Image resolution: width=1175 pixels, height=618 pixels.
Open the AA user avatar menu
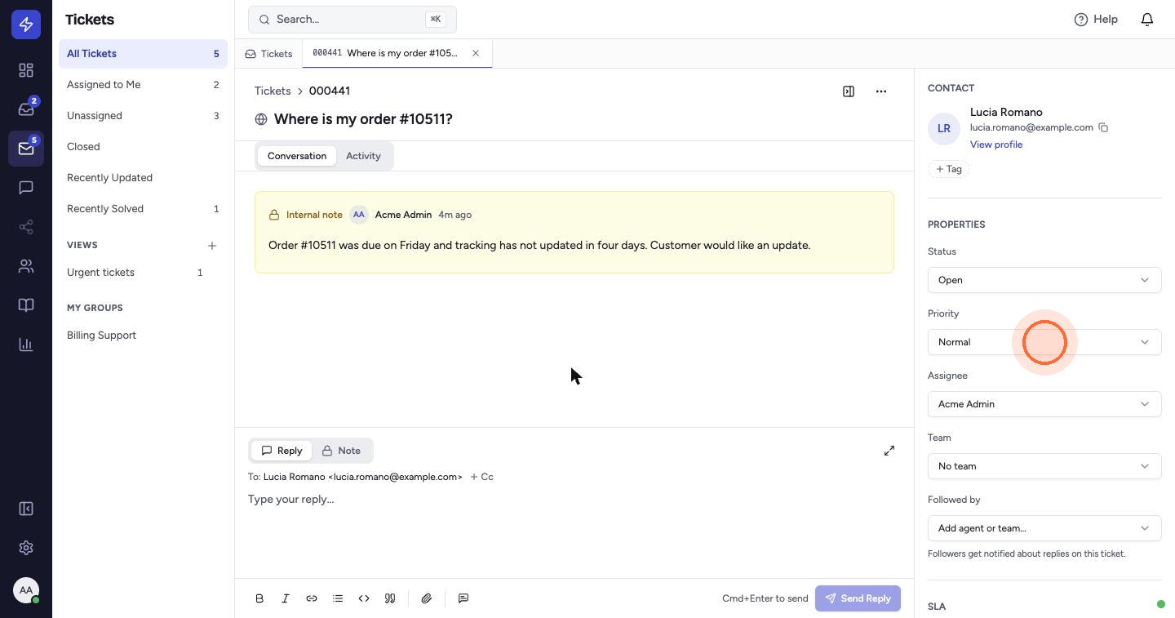pos(26,590)
